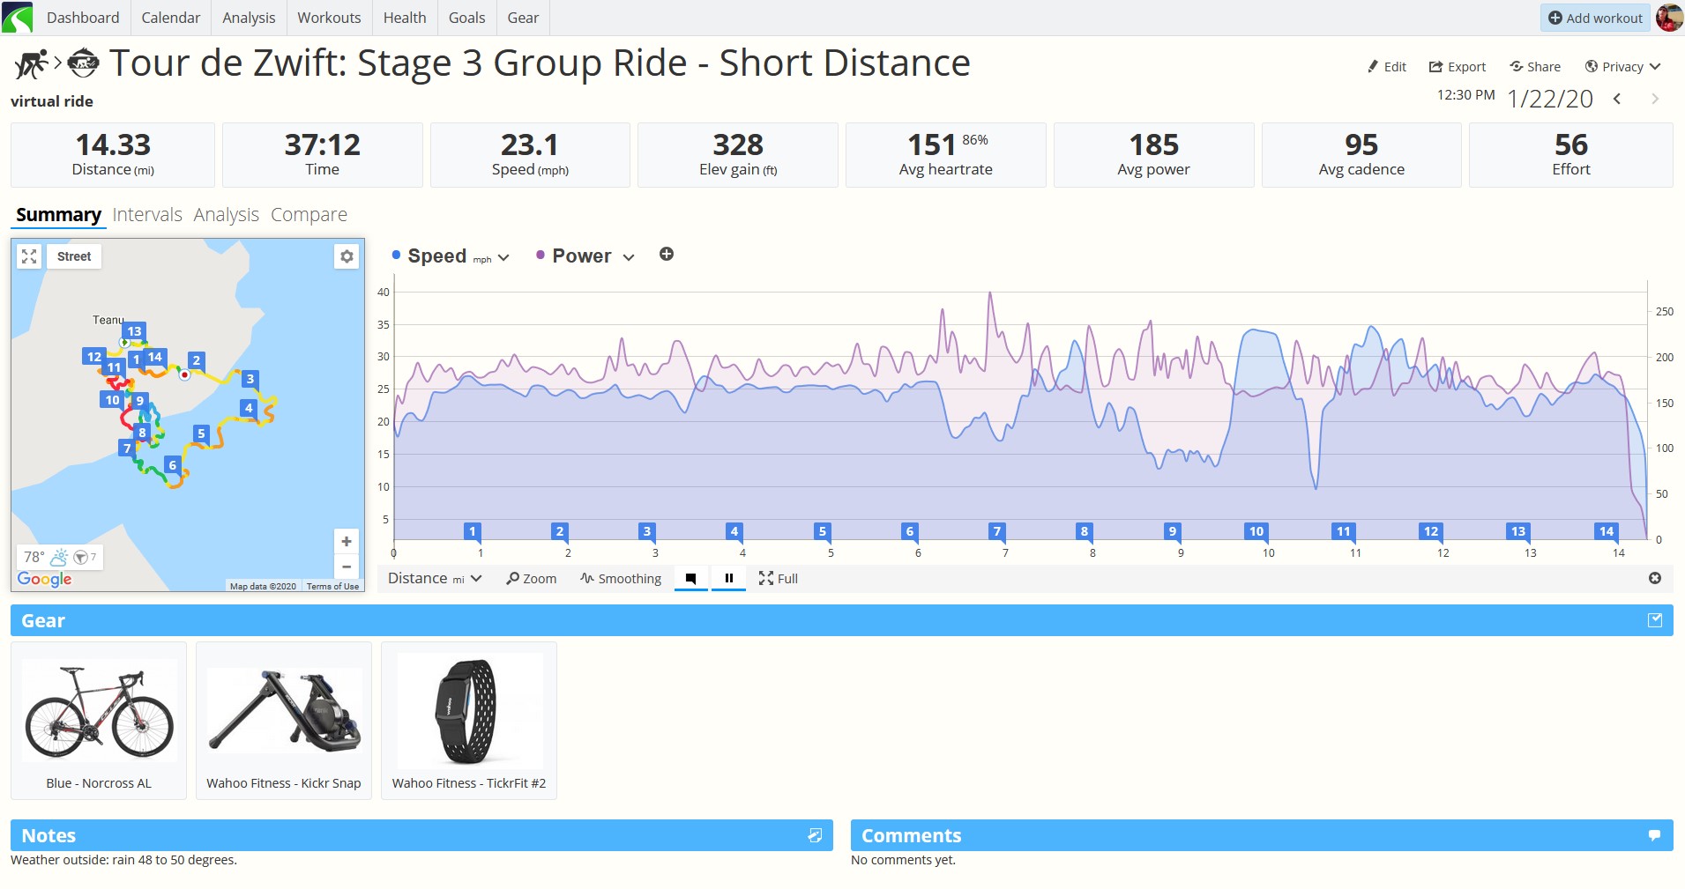The image size is (1685, 889).
Task: Click the green app logo in the navigation bar
Action: click(x=17, y=18)
